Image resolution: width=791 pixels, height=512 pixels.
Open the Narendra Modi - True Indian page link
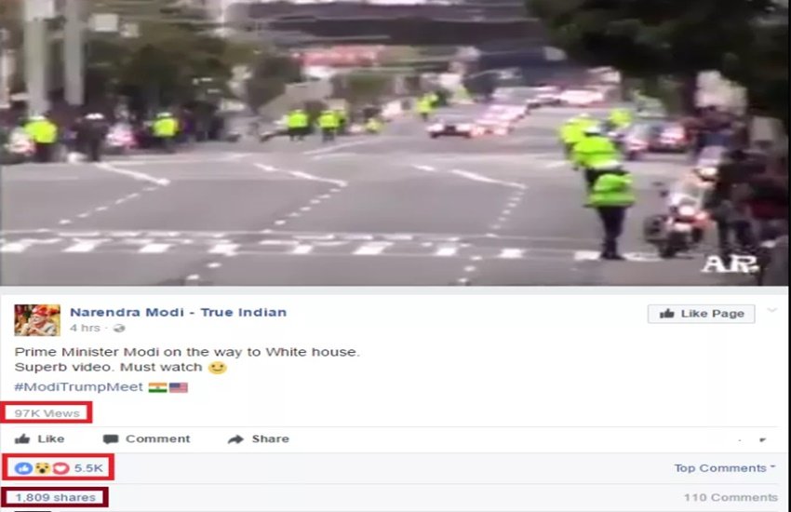pos(178,312)
